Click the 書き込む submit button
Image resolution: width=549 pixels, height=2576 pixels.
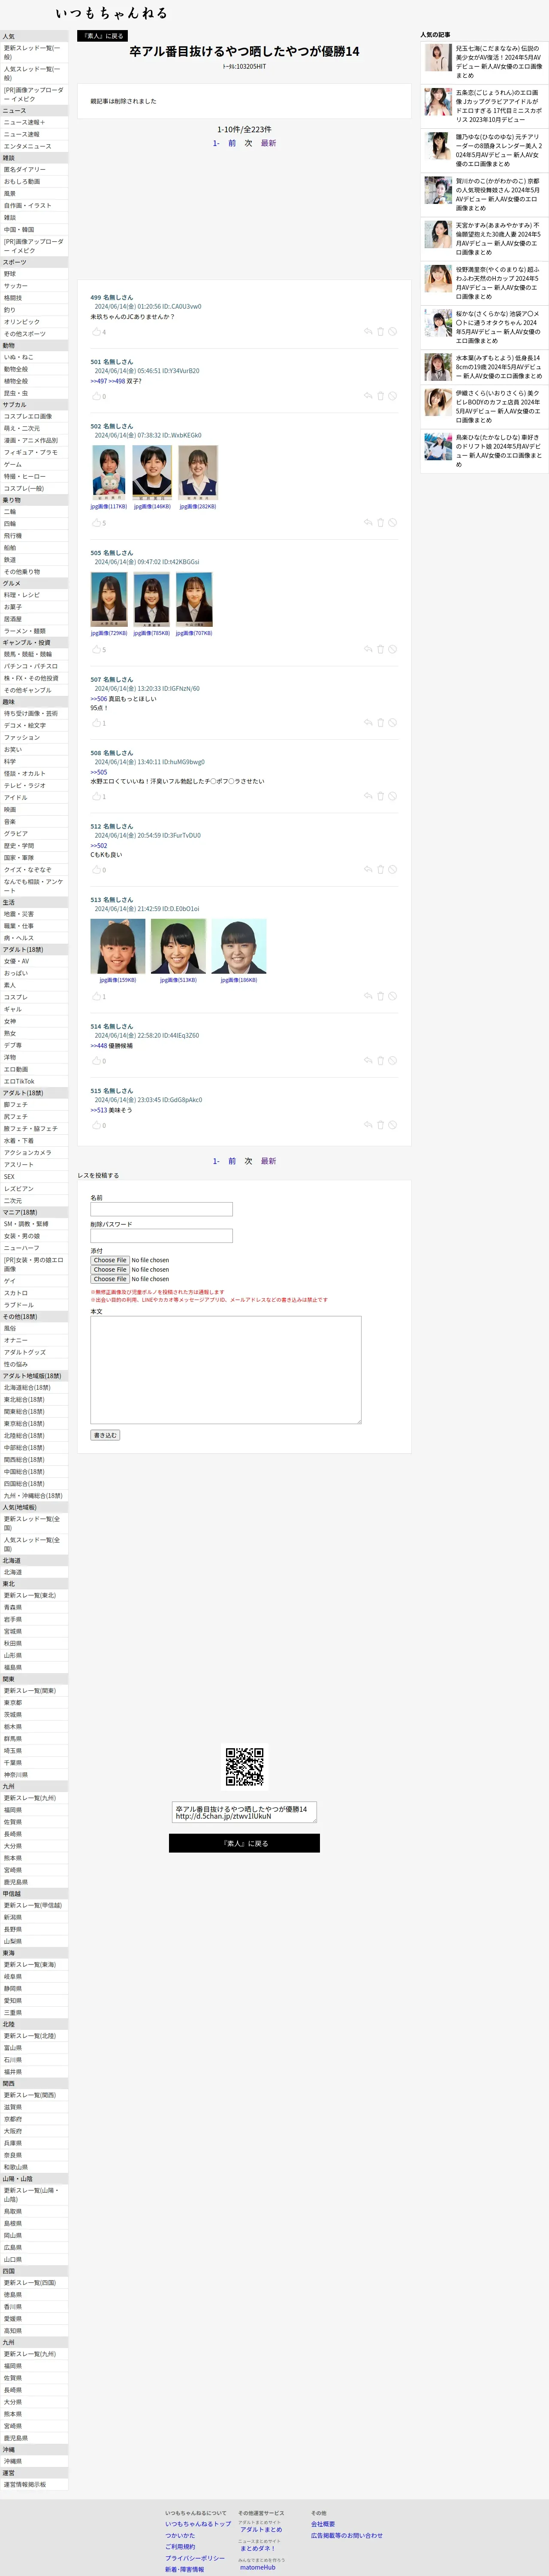click(x=105, y=1435)
